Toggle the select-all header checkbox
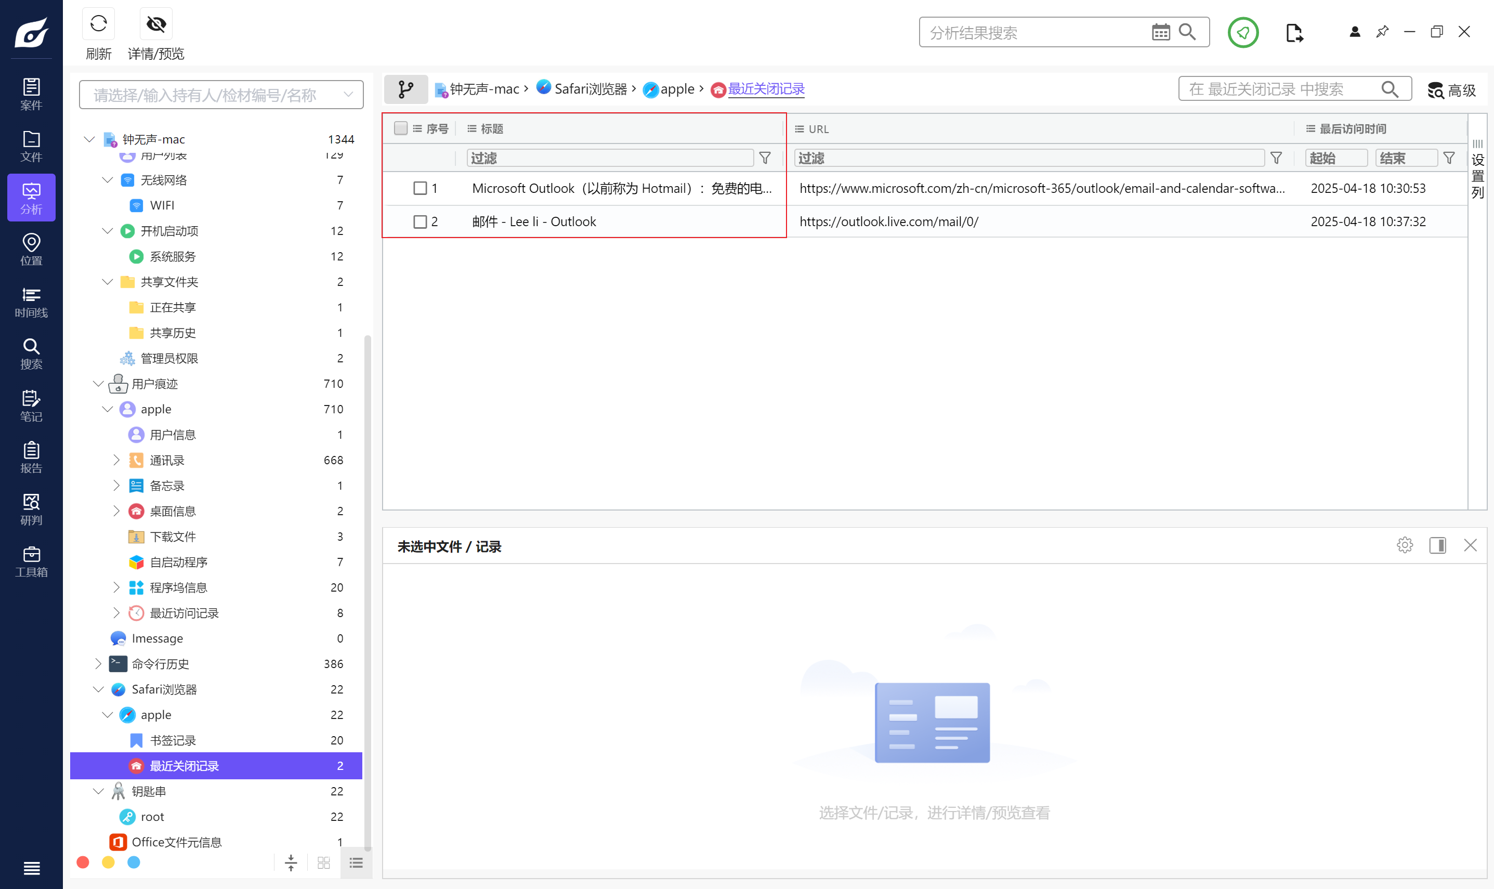 (x=401, y=128)
